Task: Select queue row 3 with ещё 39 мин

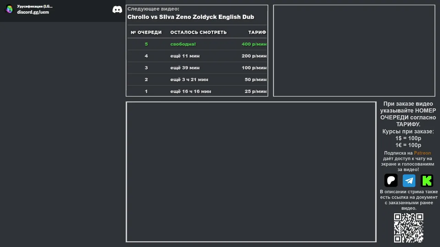Action: click(x=197, y=68)
